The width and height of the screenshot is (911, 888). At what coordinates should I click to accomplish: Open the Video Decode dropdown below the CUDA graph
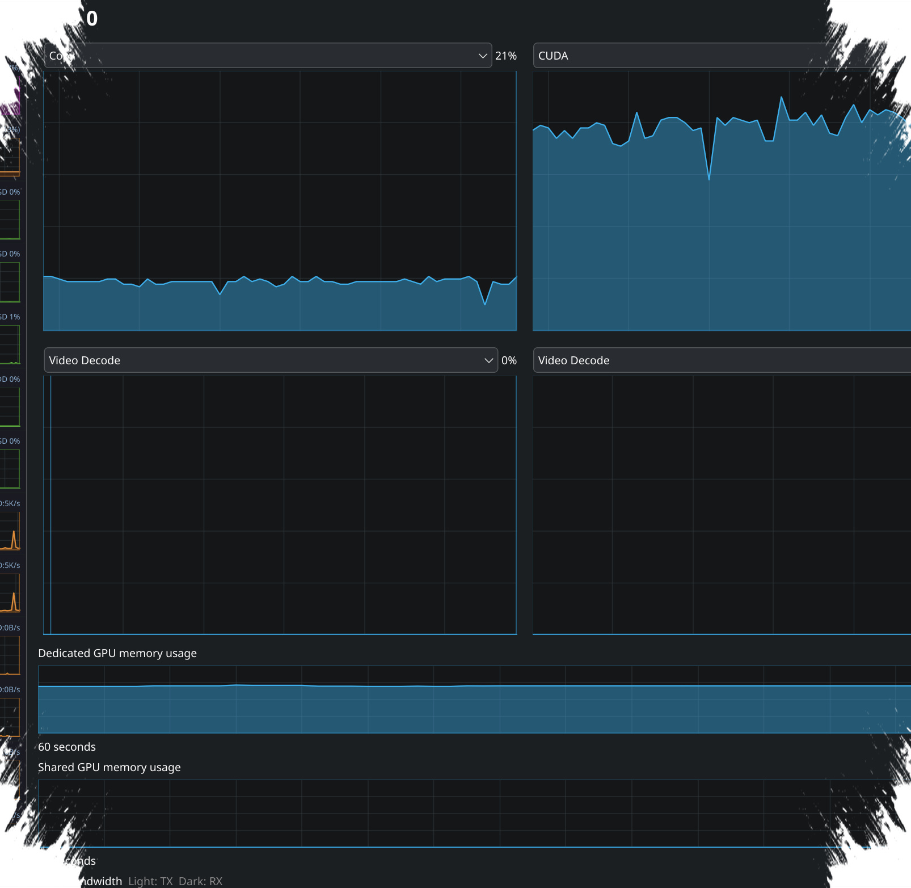[x=722, y=360]
